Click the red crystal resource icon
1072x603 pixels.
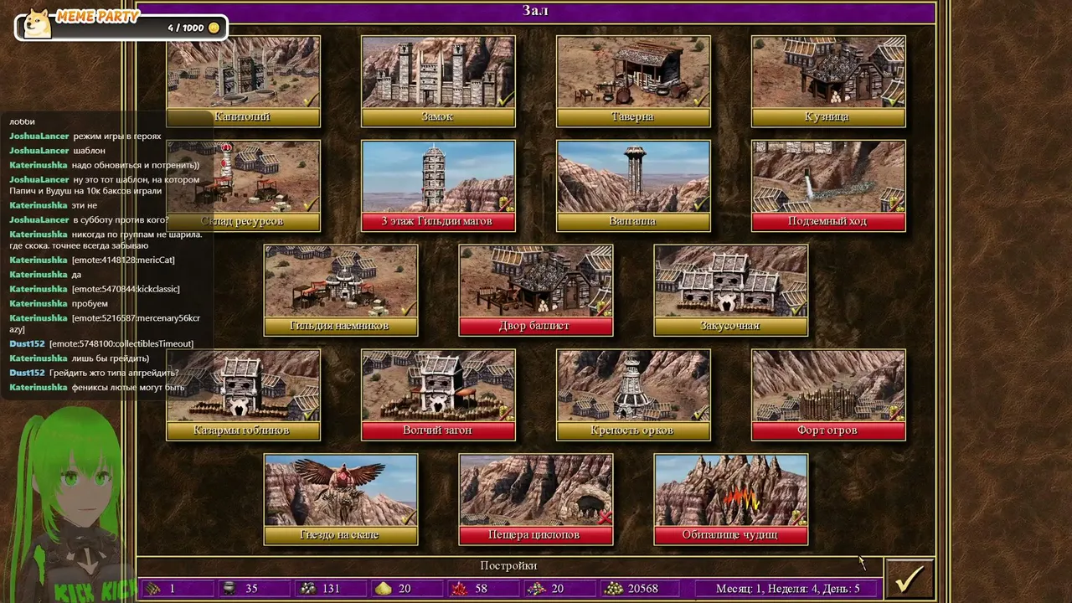pos(458,589)
